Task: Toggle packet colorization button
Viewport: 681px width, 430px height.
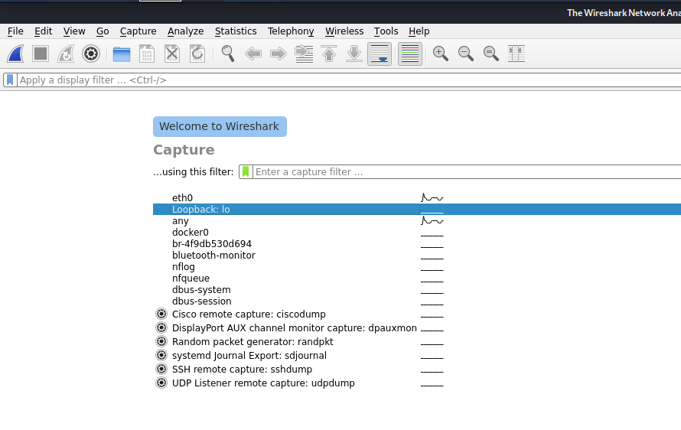Action: coord(409,54)
